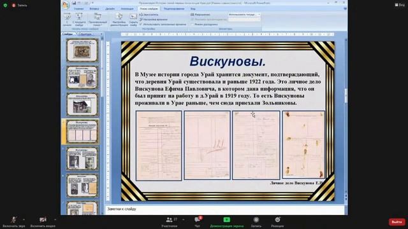
Task: Expand video options arrow beside camera
Action: (55, 219)
